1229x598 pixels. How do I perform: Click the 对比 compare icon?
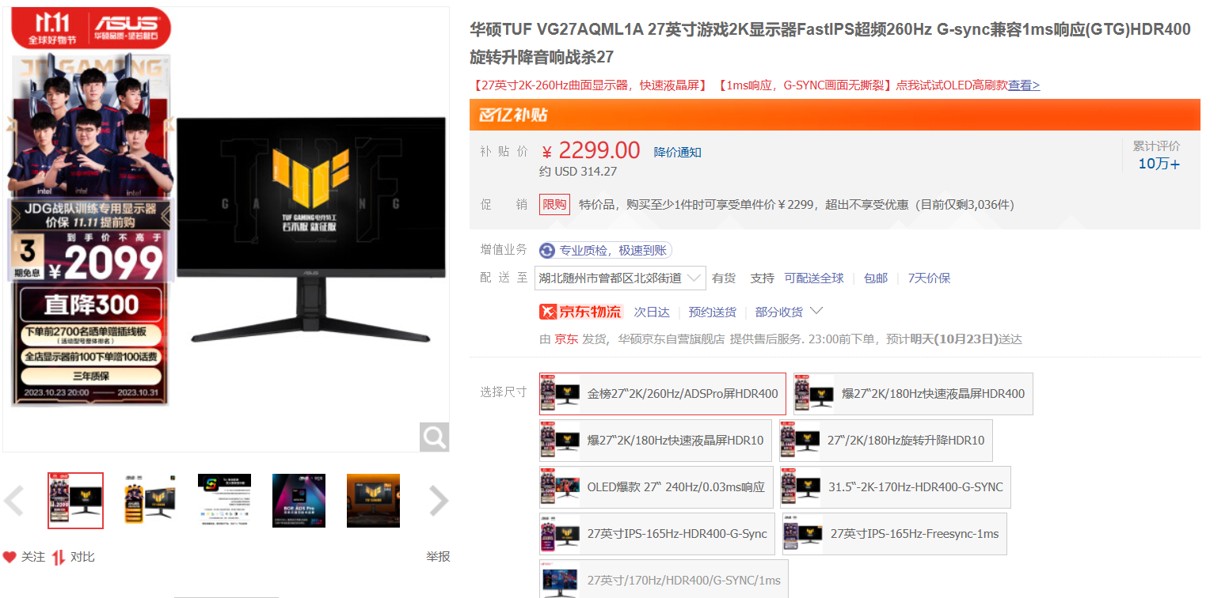pyautogui.click(x=59, y=557)
